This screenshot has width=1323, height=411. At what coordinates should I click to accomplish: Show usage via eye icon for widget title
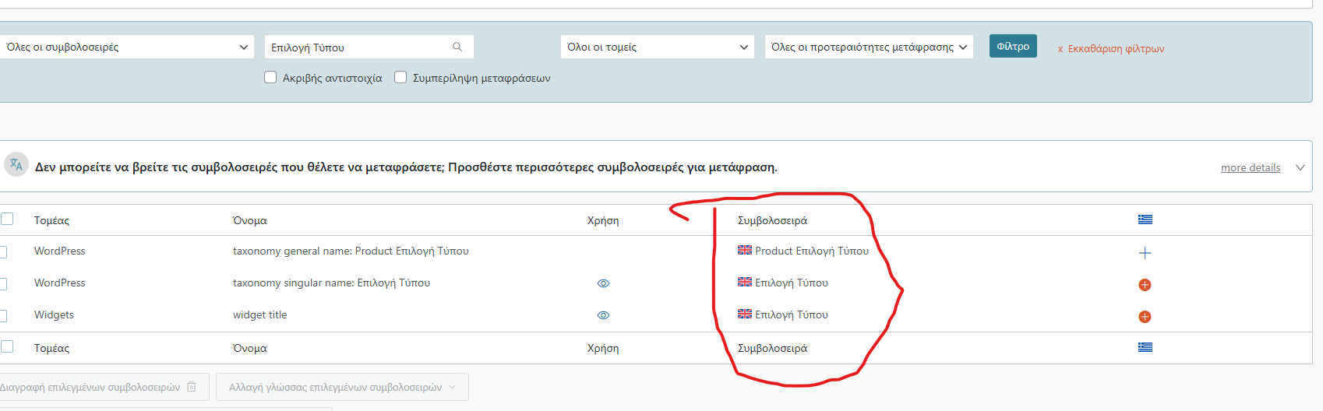(603, 315)
